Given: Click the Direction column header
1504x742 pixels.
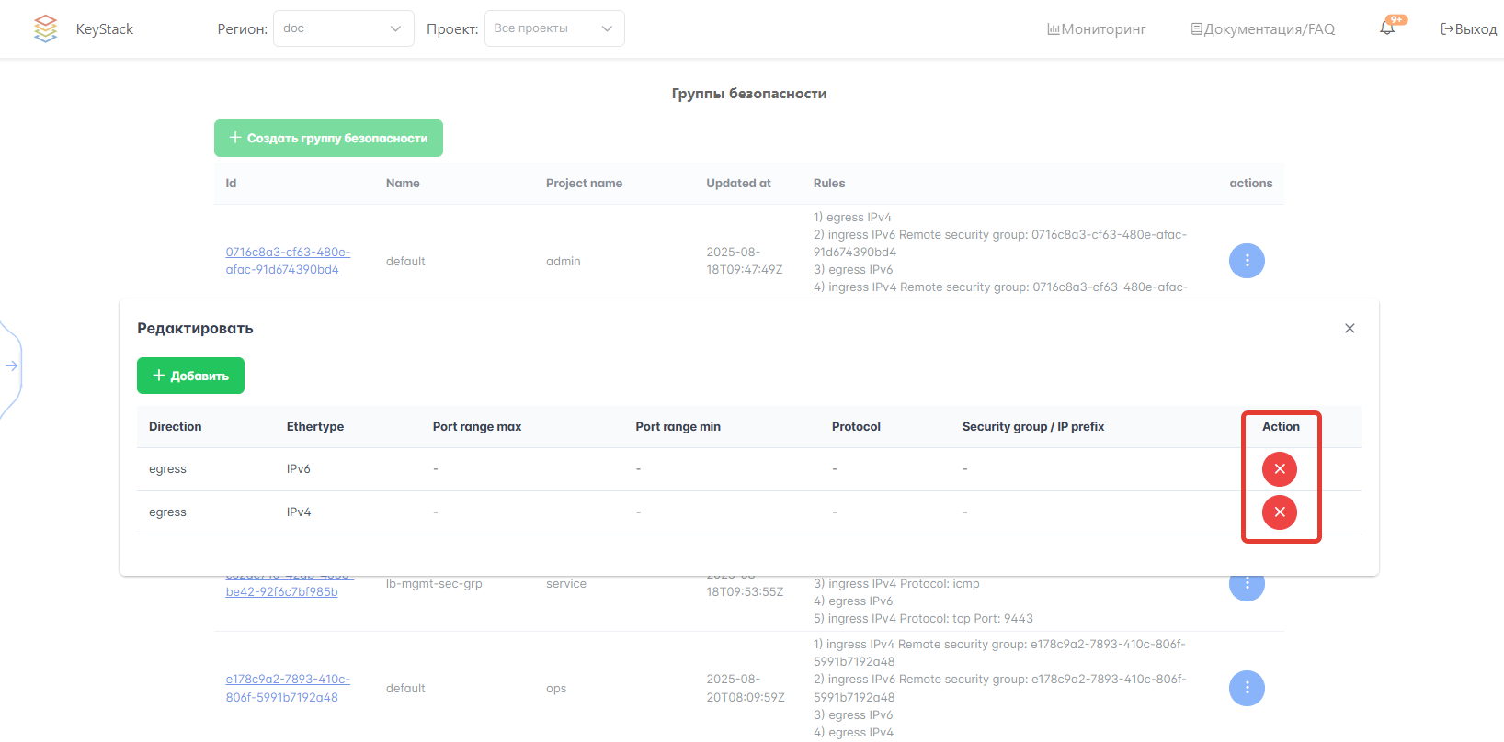Looking at the screenshot, I should click(x=175, y=427).
